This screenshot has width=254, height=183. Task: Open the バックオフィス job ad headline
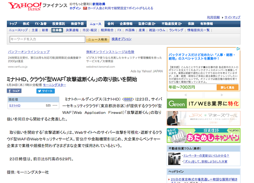coord(202,57)
